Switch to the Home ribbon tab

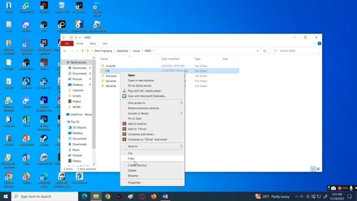click(x=80, y=44)
